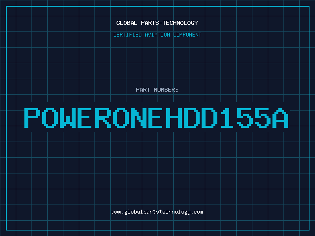This screenshot has height=236, width=315.
Task: Open the www.globalpartstechnology.com link
Action: pyautogui.click(x=157, y=212)
